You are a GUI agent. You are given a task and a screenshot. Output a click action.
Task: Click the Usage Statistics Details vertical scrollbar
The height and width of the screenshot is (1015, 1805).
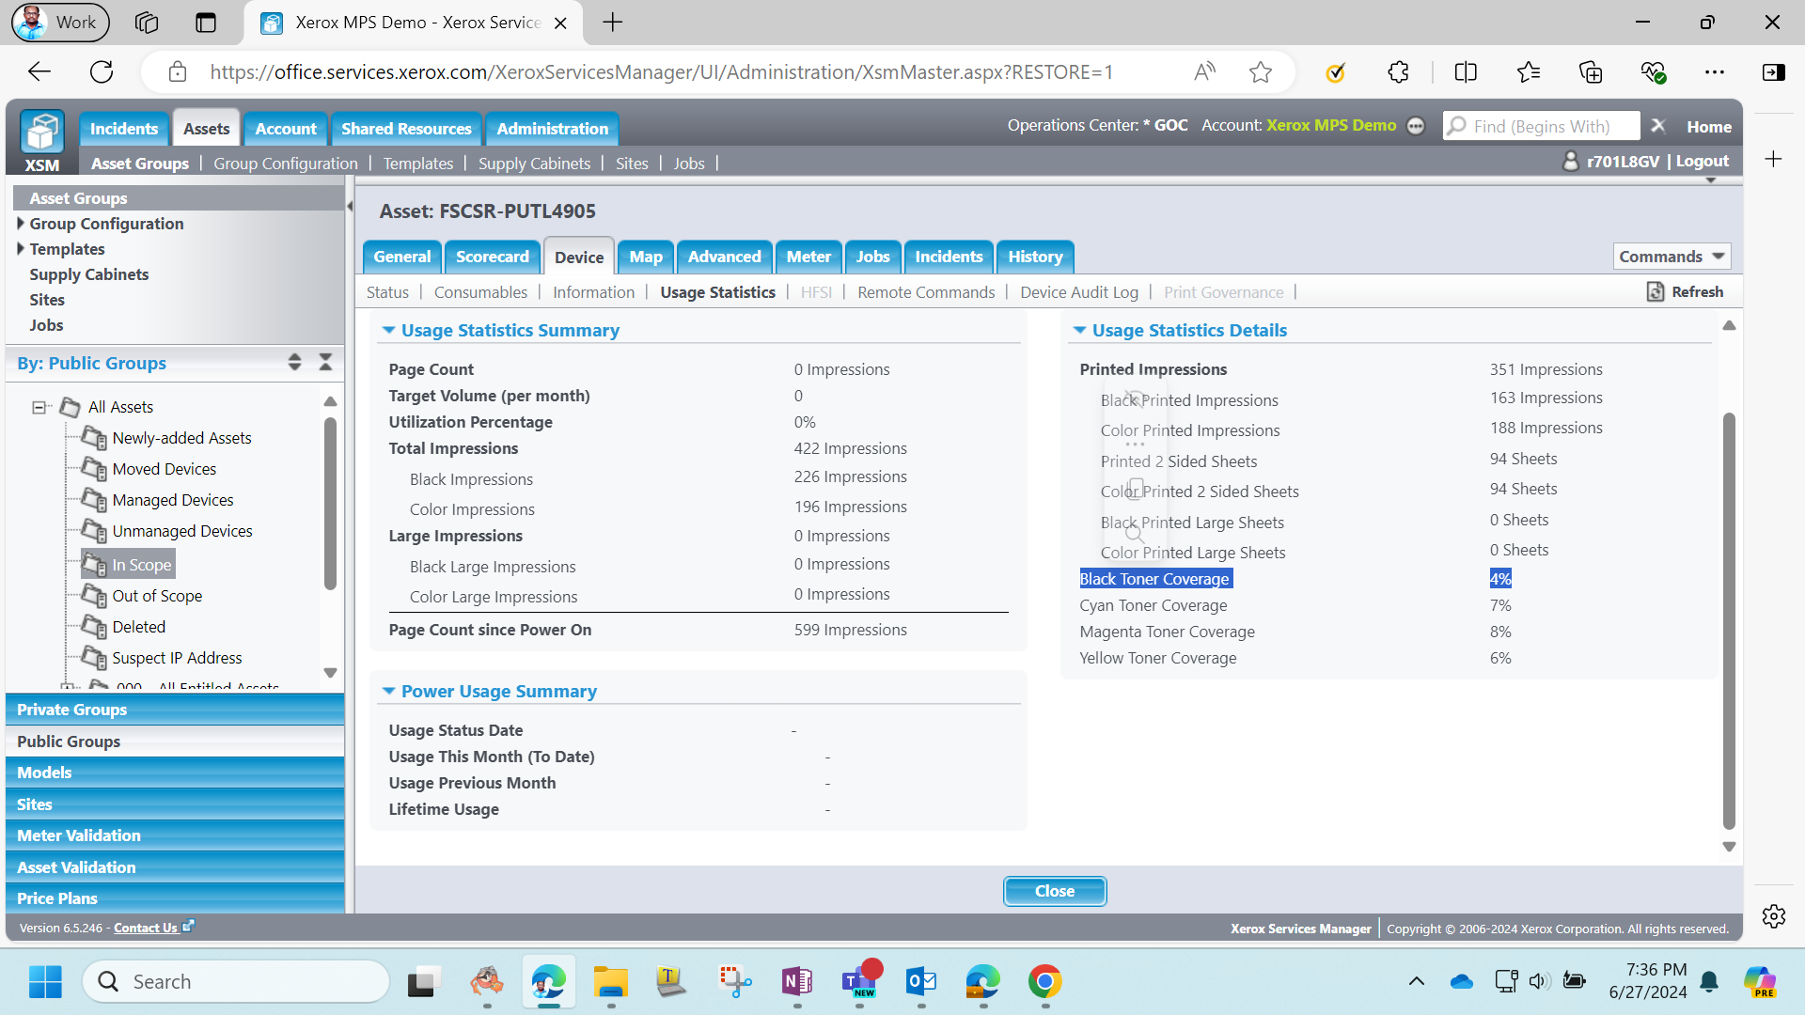tap(1729, 620)
